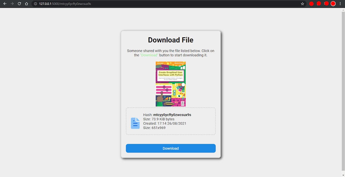Click the green "Download" word in description
The image size is (345, 177).
coord(149,55)
